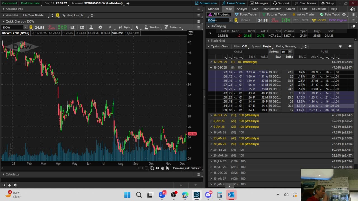Open the chart alert icon next to share
This screenshot has width=358, height=201.
(x=82, y=27)
